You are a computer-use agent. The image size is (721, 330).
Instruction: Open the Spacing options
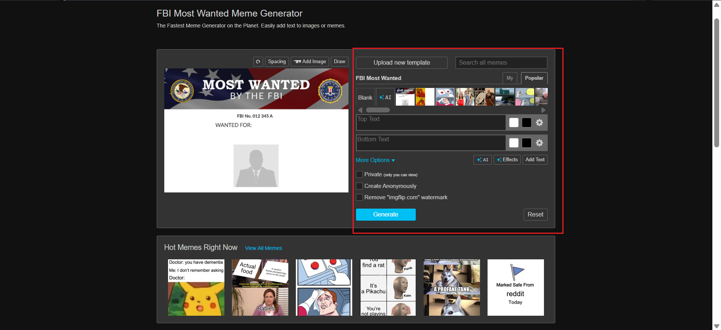[x=277, y=62]
